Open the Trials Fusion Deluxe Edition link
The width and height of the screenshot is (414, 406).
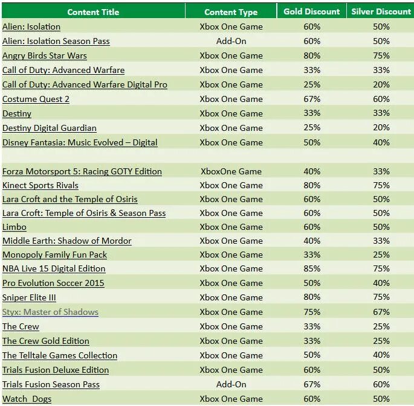coord(56,370)
